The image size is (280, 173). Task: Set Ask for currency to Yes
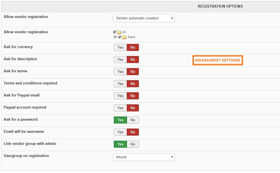(x=120, y=47)
